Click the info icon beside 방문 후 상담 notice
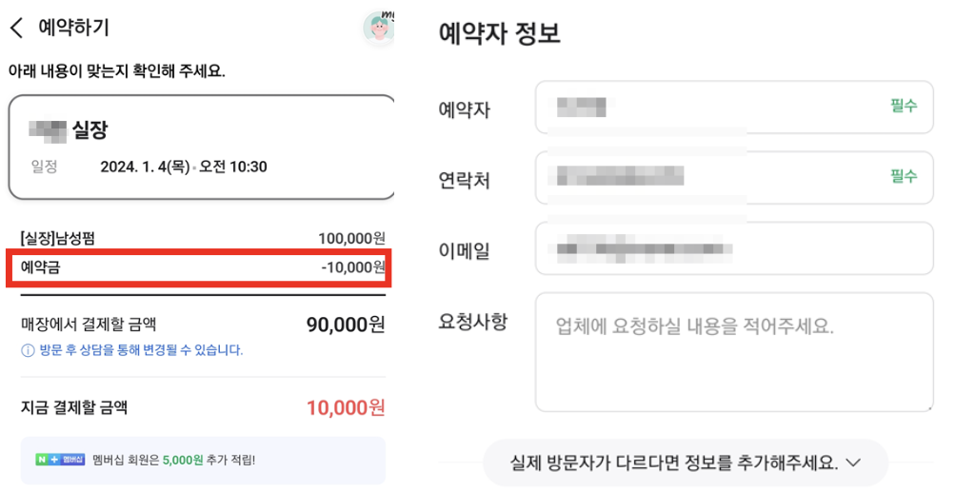Viewport: 956px width, 493px height. pos(28,350)
